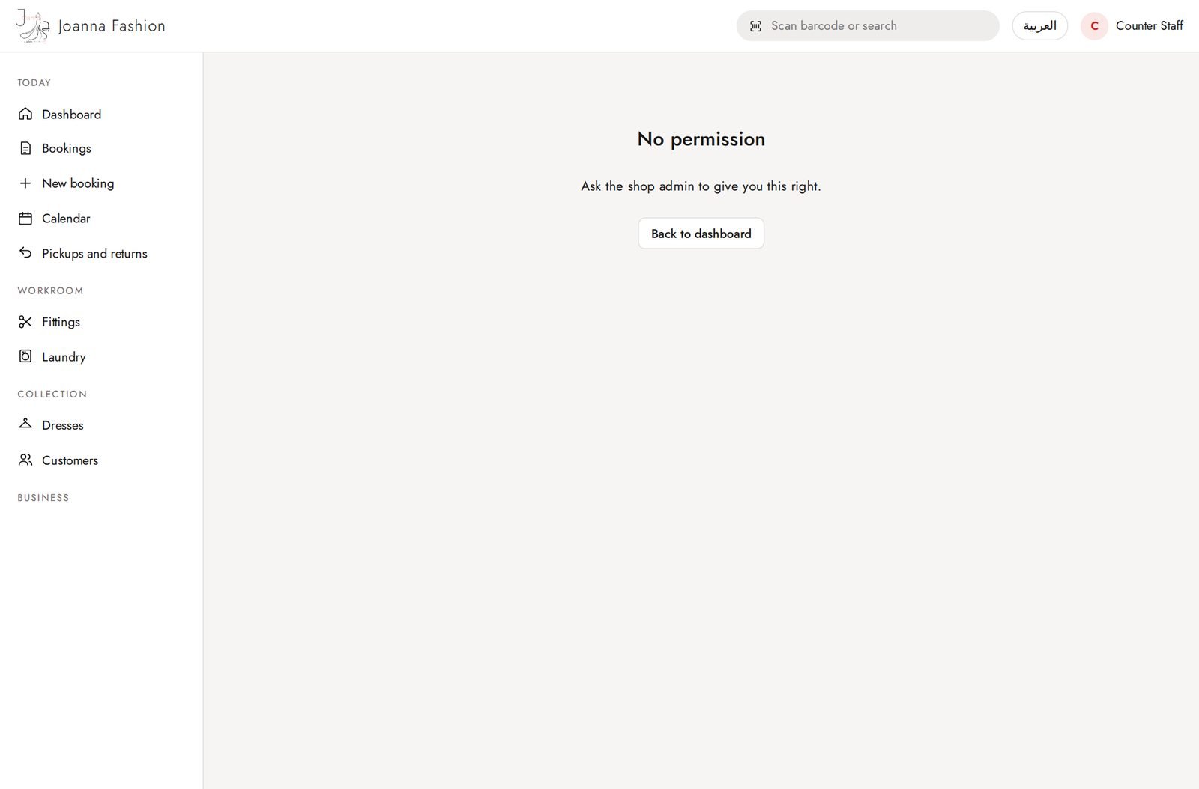Select New booking in the sidebar

(x=101, y=183)
